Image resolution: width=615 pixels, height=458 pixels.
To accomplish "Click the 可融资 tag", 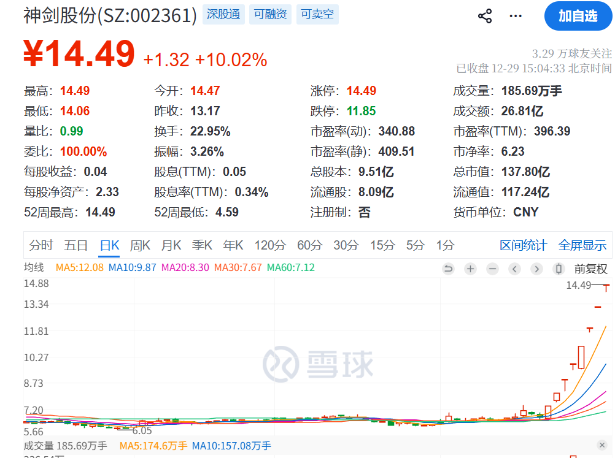I will (x=270, y=15).
